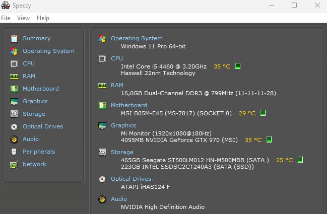
Task: Click the Optical Drives disc icon in sidebar
Action: tap(14, 126)
